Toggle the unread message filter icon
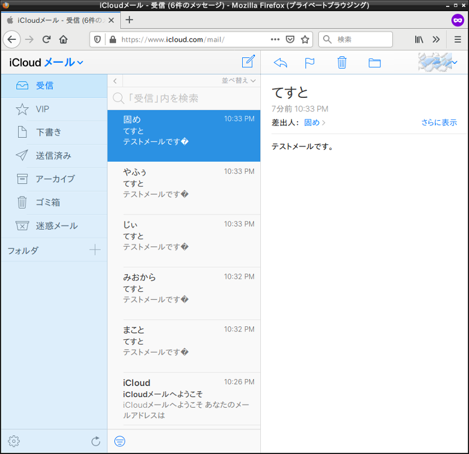This screenshot has width=469, height=454. point(120,441)
